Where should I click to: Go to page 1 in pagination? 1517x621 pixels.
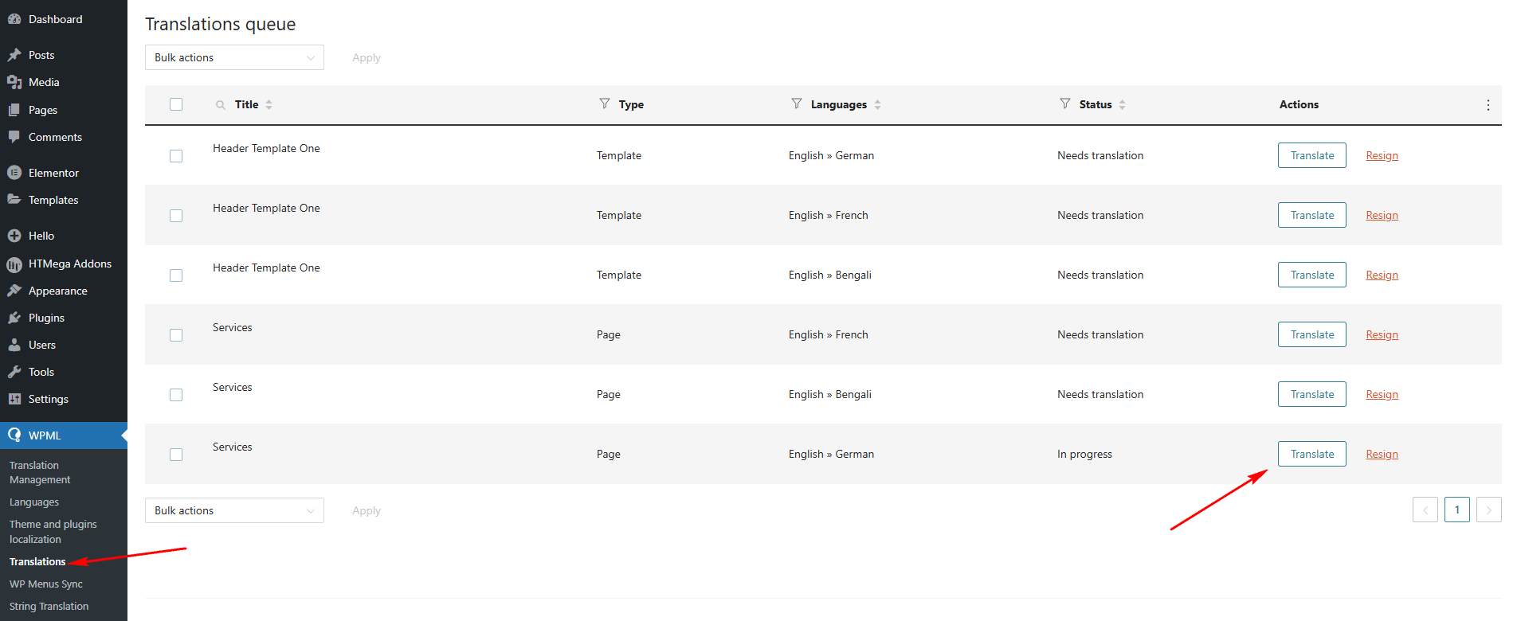coord(1456,510)
